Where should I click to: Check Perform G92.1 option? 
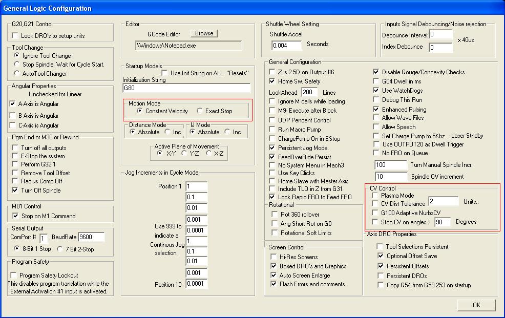coord(15,164)
